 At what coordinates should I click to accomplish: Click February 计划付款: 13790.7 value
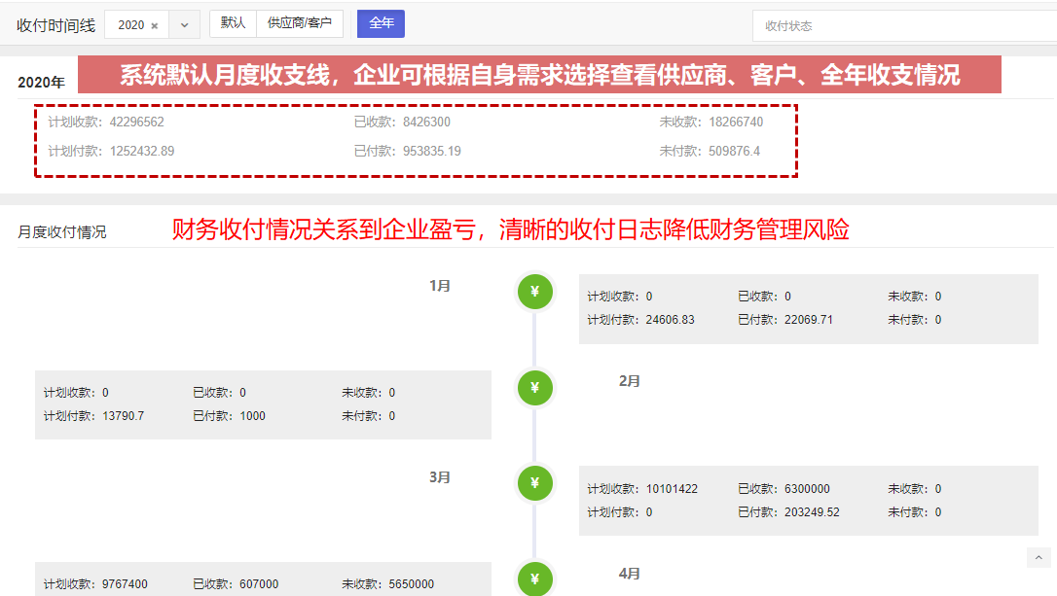click(93, 416)
